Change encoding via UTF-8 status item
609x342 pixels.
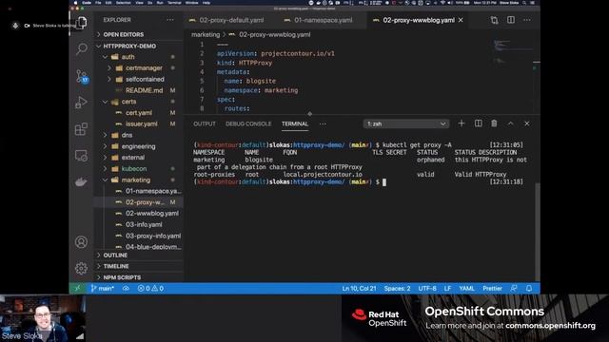[x=427, y=289]
